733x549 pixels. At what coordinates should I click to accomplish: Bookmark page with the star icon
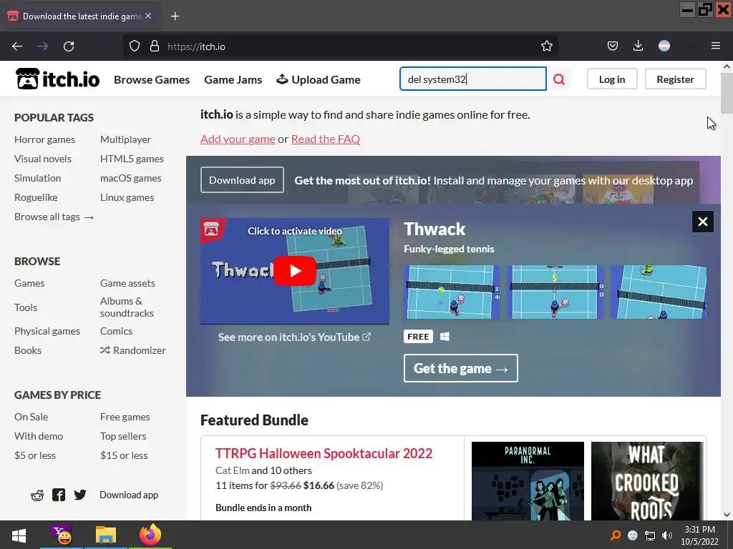(546, 46)
